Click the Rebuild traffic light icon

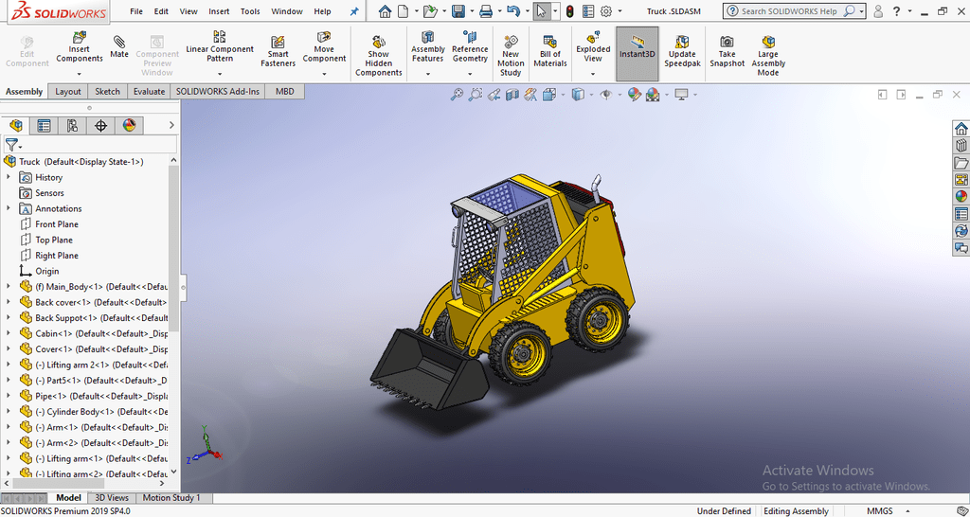[x=569, y=11]
